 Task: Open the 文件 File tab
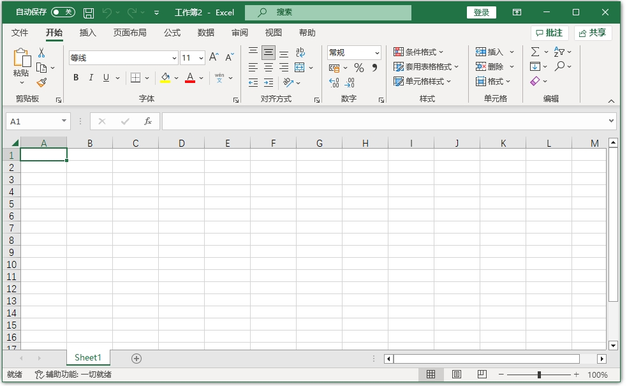(x=20, y=33)
